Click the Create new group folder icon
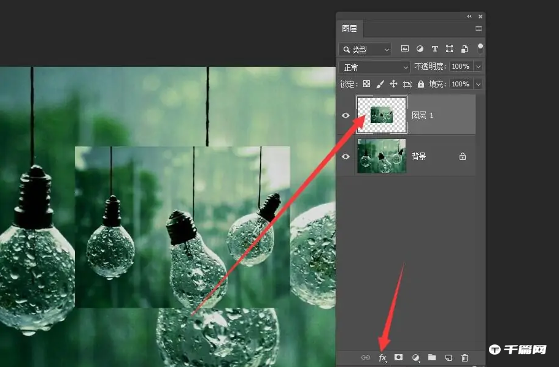The image size is (559, 367). pos(433,358)
